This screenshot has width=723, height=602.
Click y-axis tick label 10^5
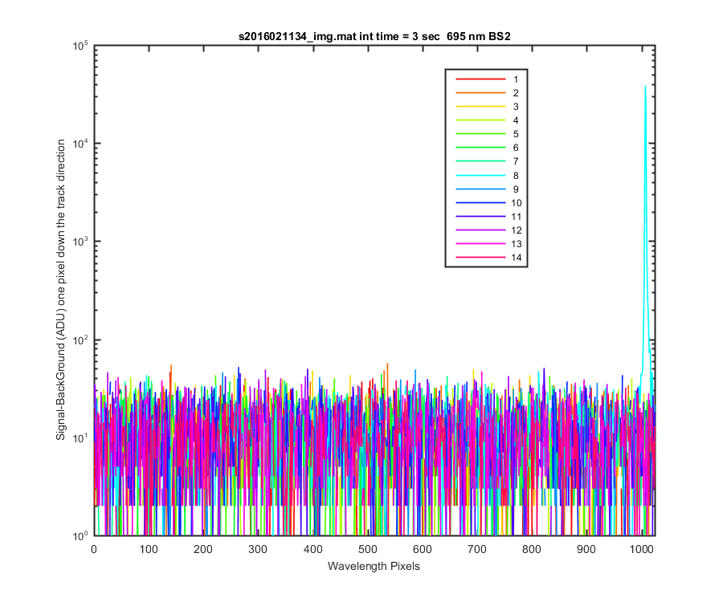click(80, 47)
